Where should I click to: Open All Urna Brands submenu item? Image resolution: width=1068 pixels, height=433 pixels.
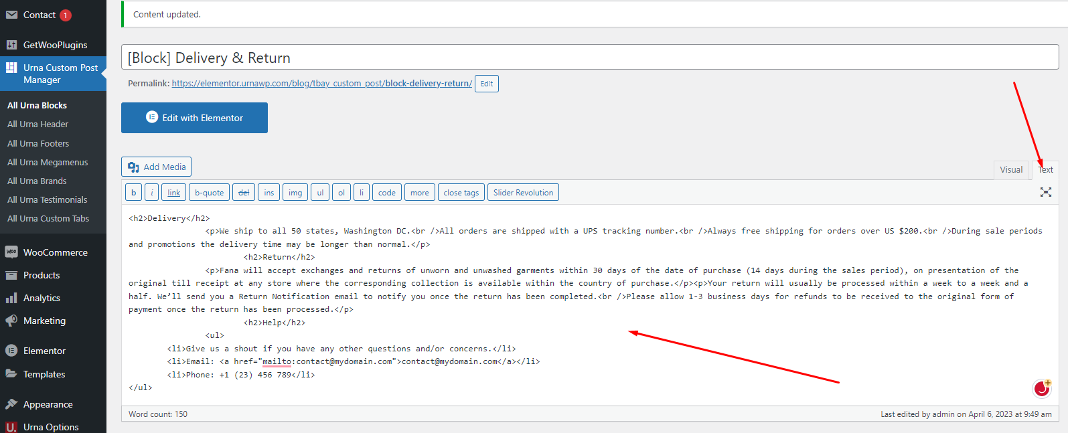[x=37, y=181]
